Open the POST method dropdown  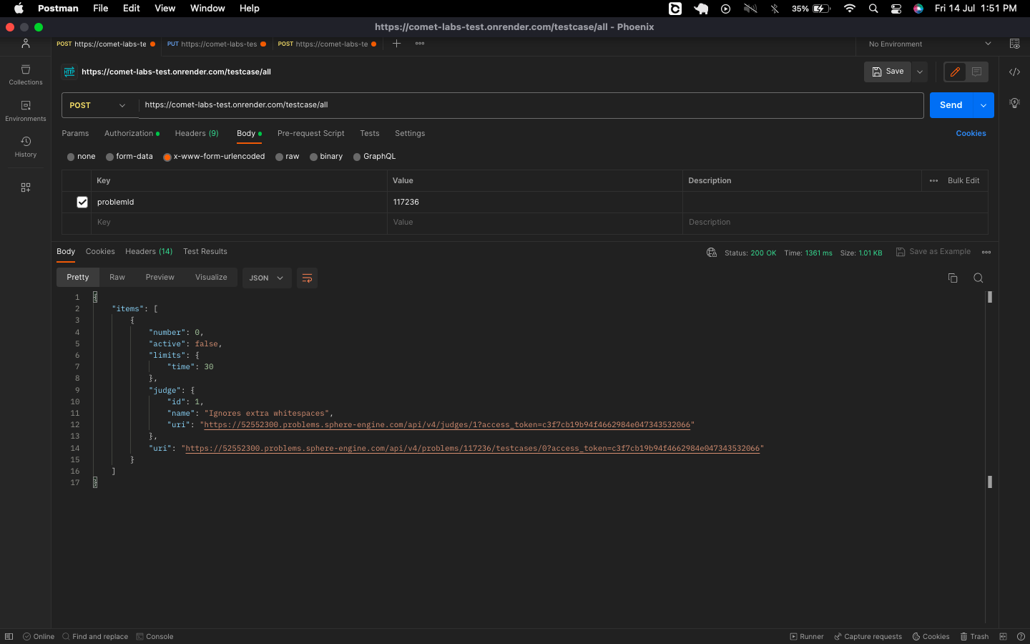pos(99,105)
